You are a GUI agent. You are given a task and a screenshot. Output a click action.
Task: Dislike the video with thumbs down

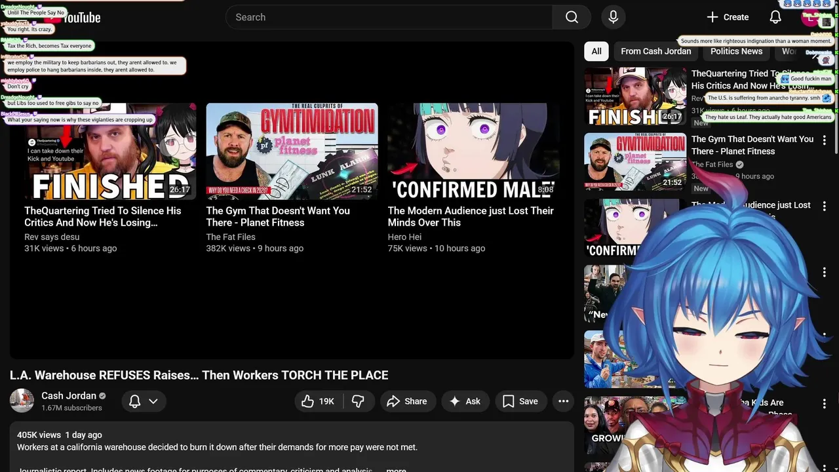[358, 401]
